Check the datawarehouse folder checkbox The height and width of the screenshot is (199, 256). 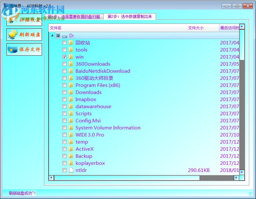[x=65, y=107]
